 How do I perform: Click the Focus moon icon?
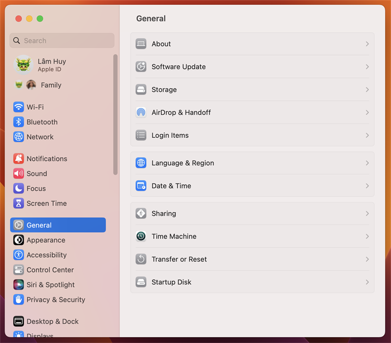click(x=19, y=189)
